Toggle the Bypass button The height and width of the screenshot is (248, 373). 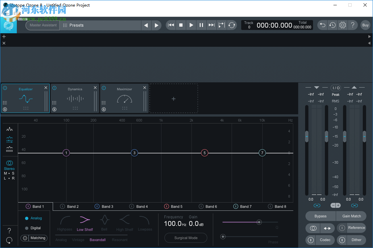(x=320, y=216)
